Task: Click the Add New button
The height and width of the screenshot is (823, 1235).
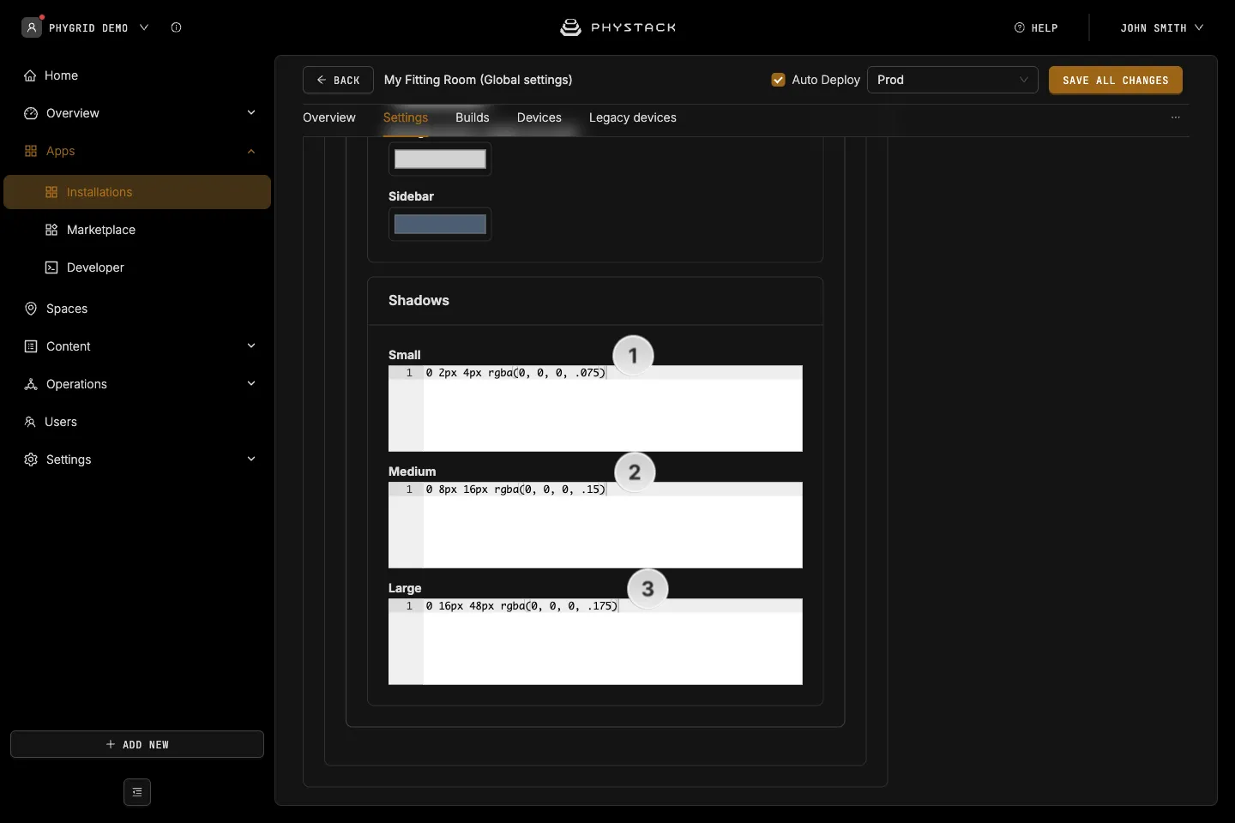Action: tap(137, 744)
